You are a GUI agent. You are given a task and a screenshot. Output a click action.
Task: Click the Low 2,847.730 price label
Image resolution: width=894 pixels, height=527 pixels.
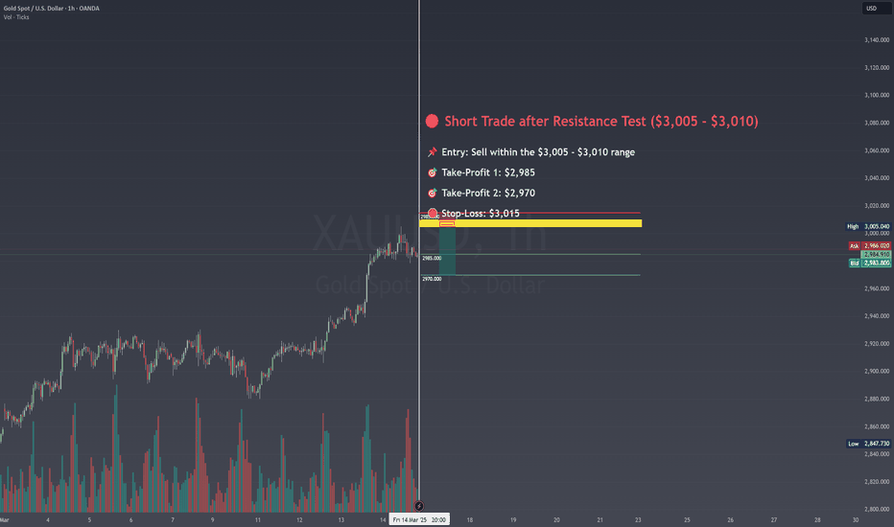tap(868, 444)
